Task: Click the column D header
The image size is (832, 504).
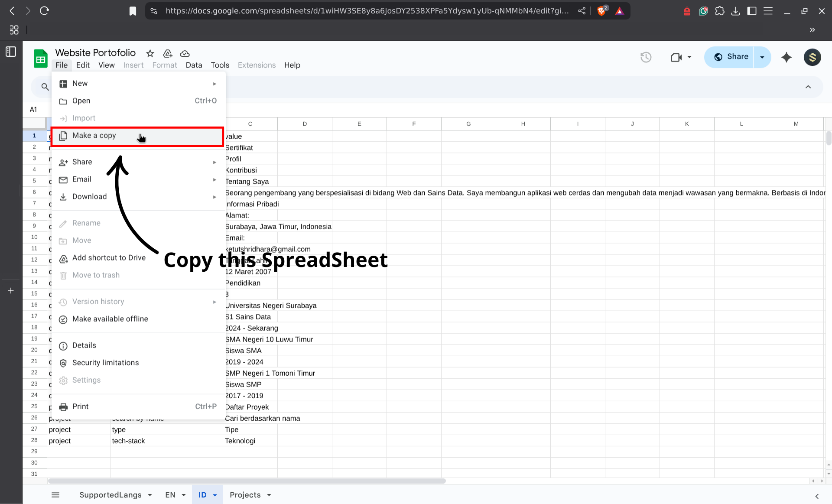Action: pos(305,124)
